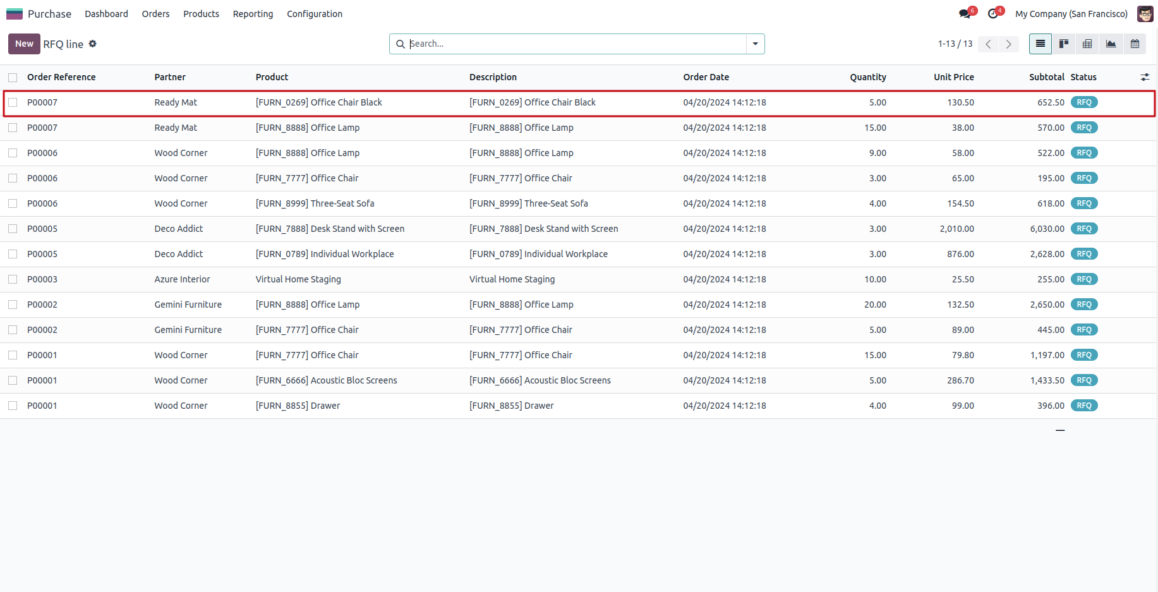Open the My Company (San Francisco) switcher
Image resolution: width=1158 pixels, height=592 pixels.
1071,14
